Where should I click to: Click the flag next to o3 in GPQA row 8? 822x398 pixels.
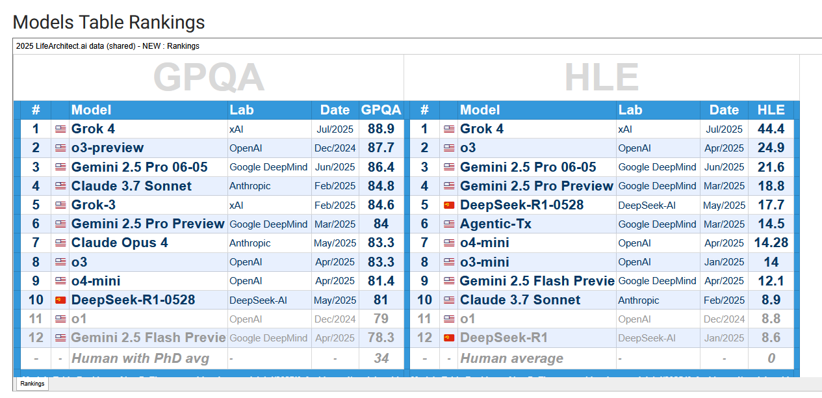coord(60,262)
